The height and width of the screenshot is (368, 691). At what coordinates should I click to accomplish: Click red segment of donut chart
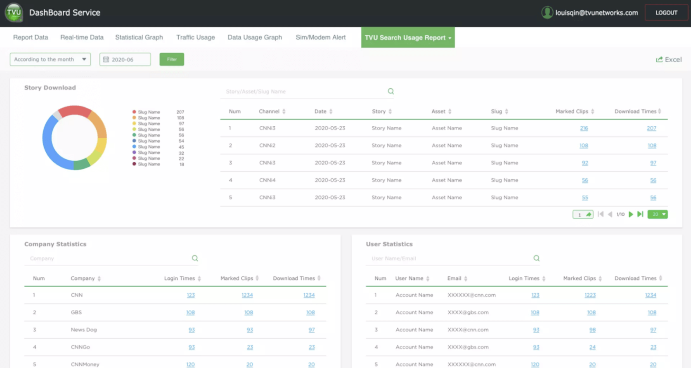click(x=75, y=111)
